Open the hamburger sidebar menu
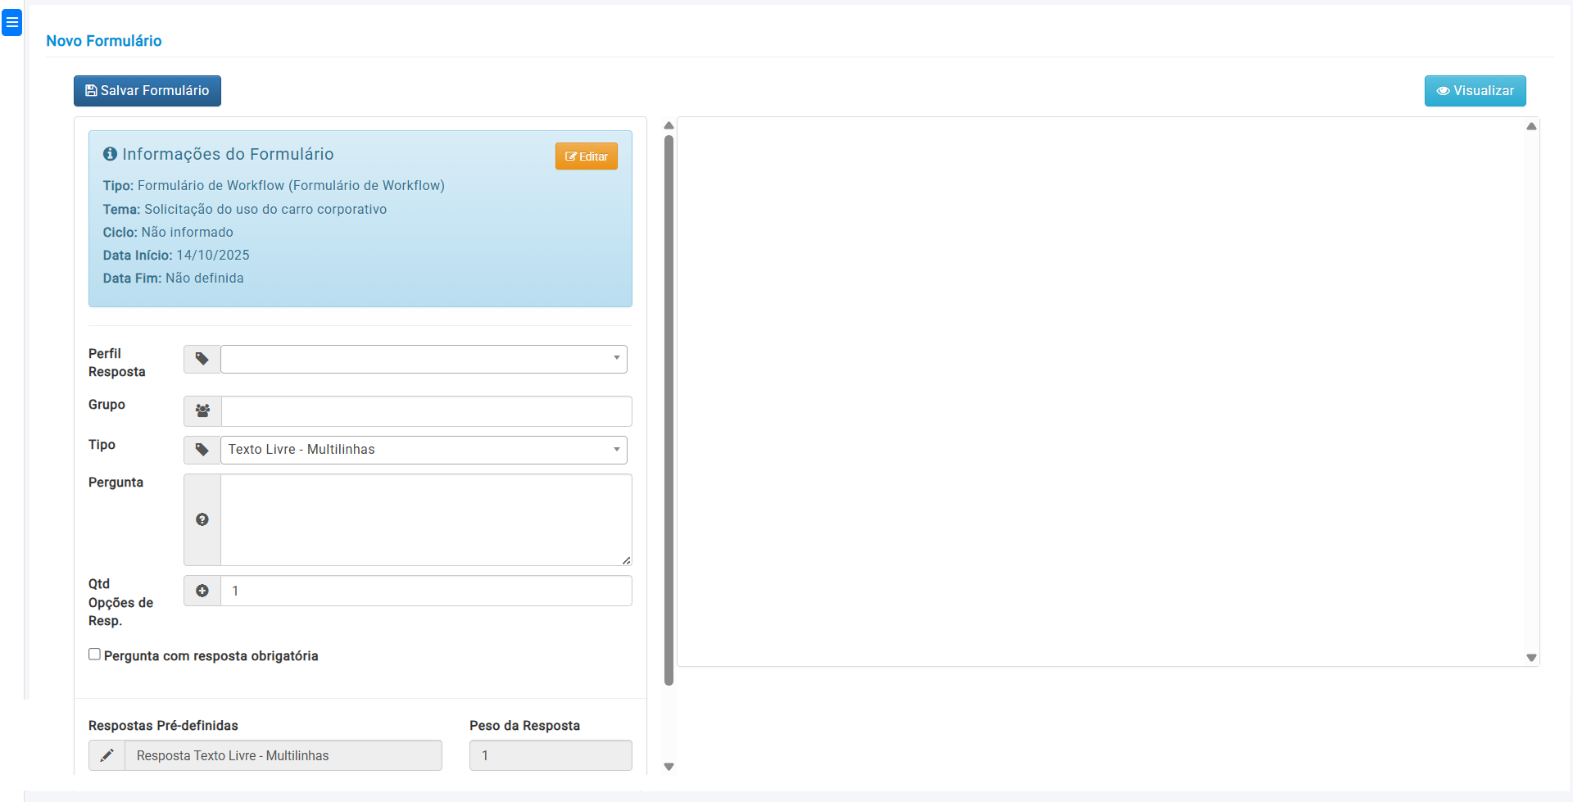 pyautogui.click(x=11, y=22)
